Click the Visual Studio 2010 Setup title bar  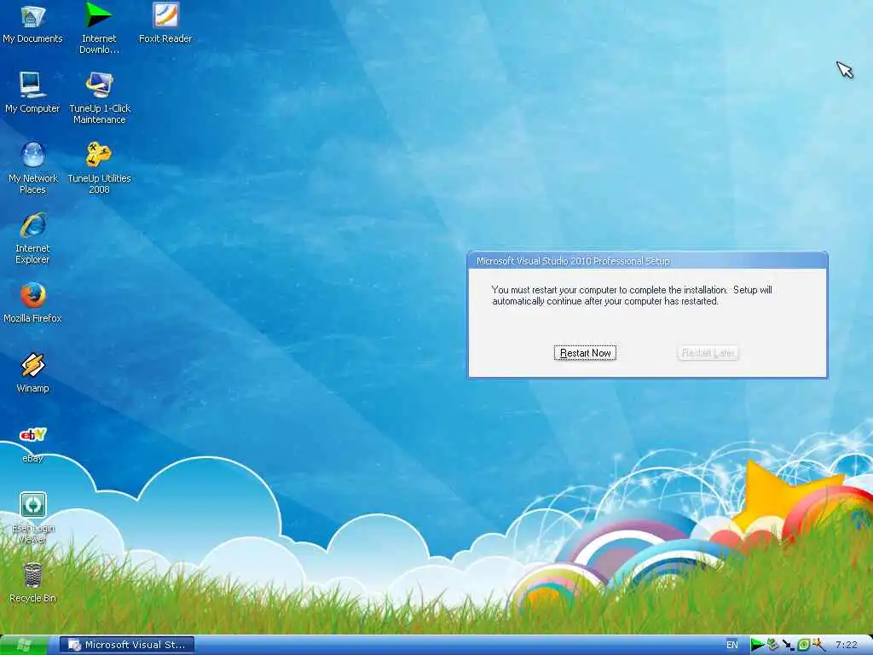(x=648, y=261)
